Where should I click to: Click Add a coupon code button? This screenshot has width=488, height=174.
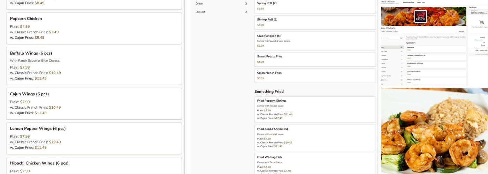[x=481, y=50]
